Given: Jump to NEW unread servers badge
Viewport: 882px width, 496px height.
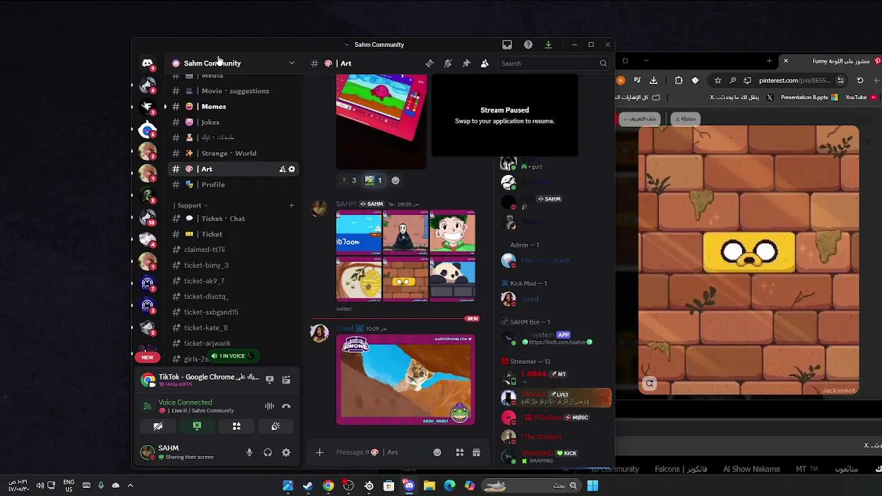Looking at the screenshot, I should click(147, 358).
